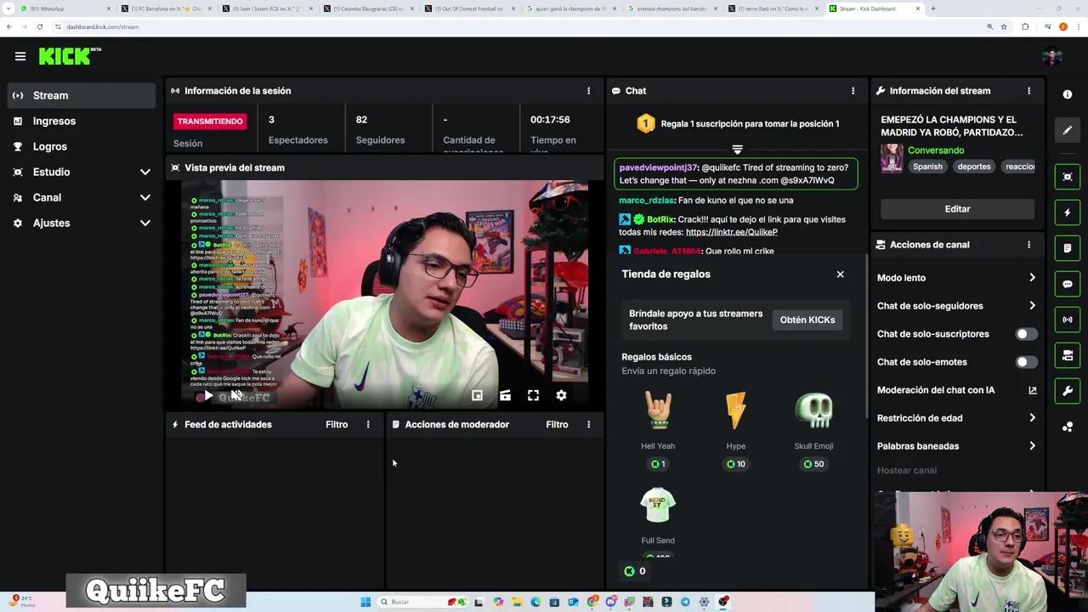Click Editar stream information button
This screenshot has height=612, width=1088.
[957, 208]
